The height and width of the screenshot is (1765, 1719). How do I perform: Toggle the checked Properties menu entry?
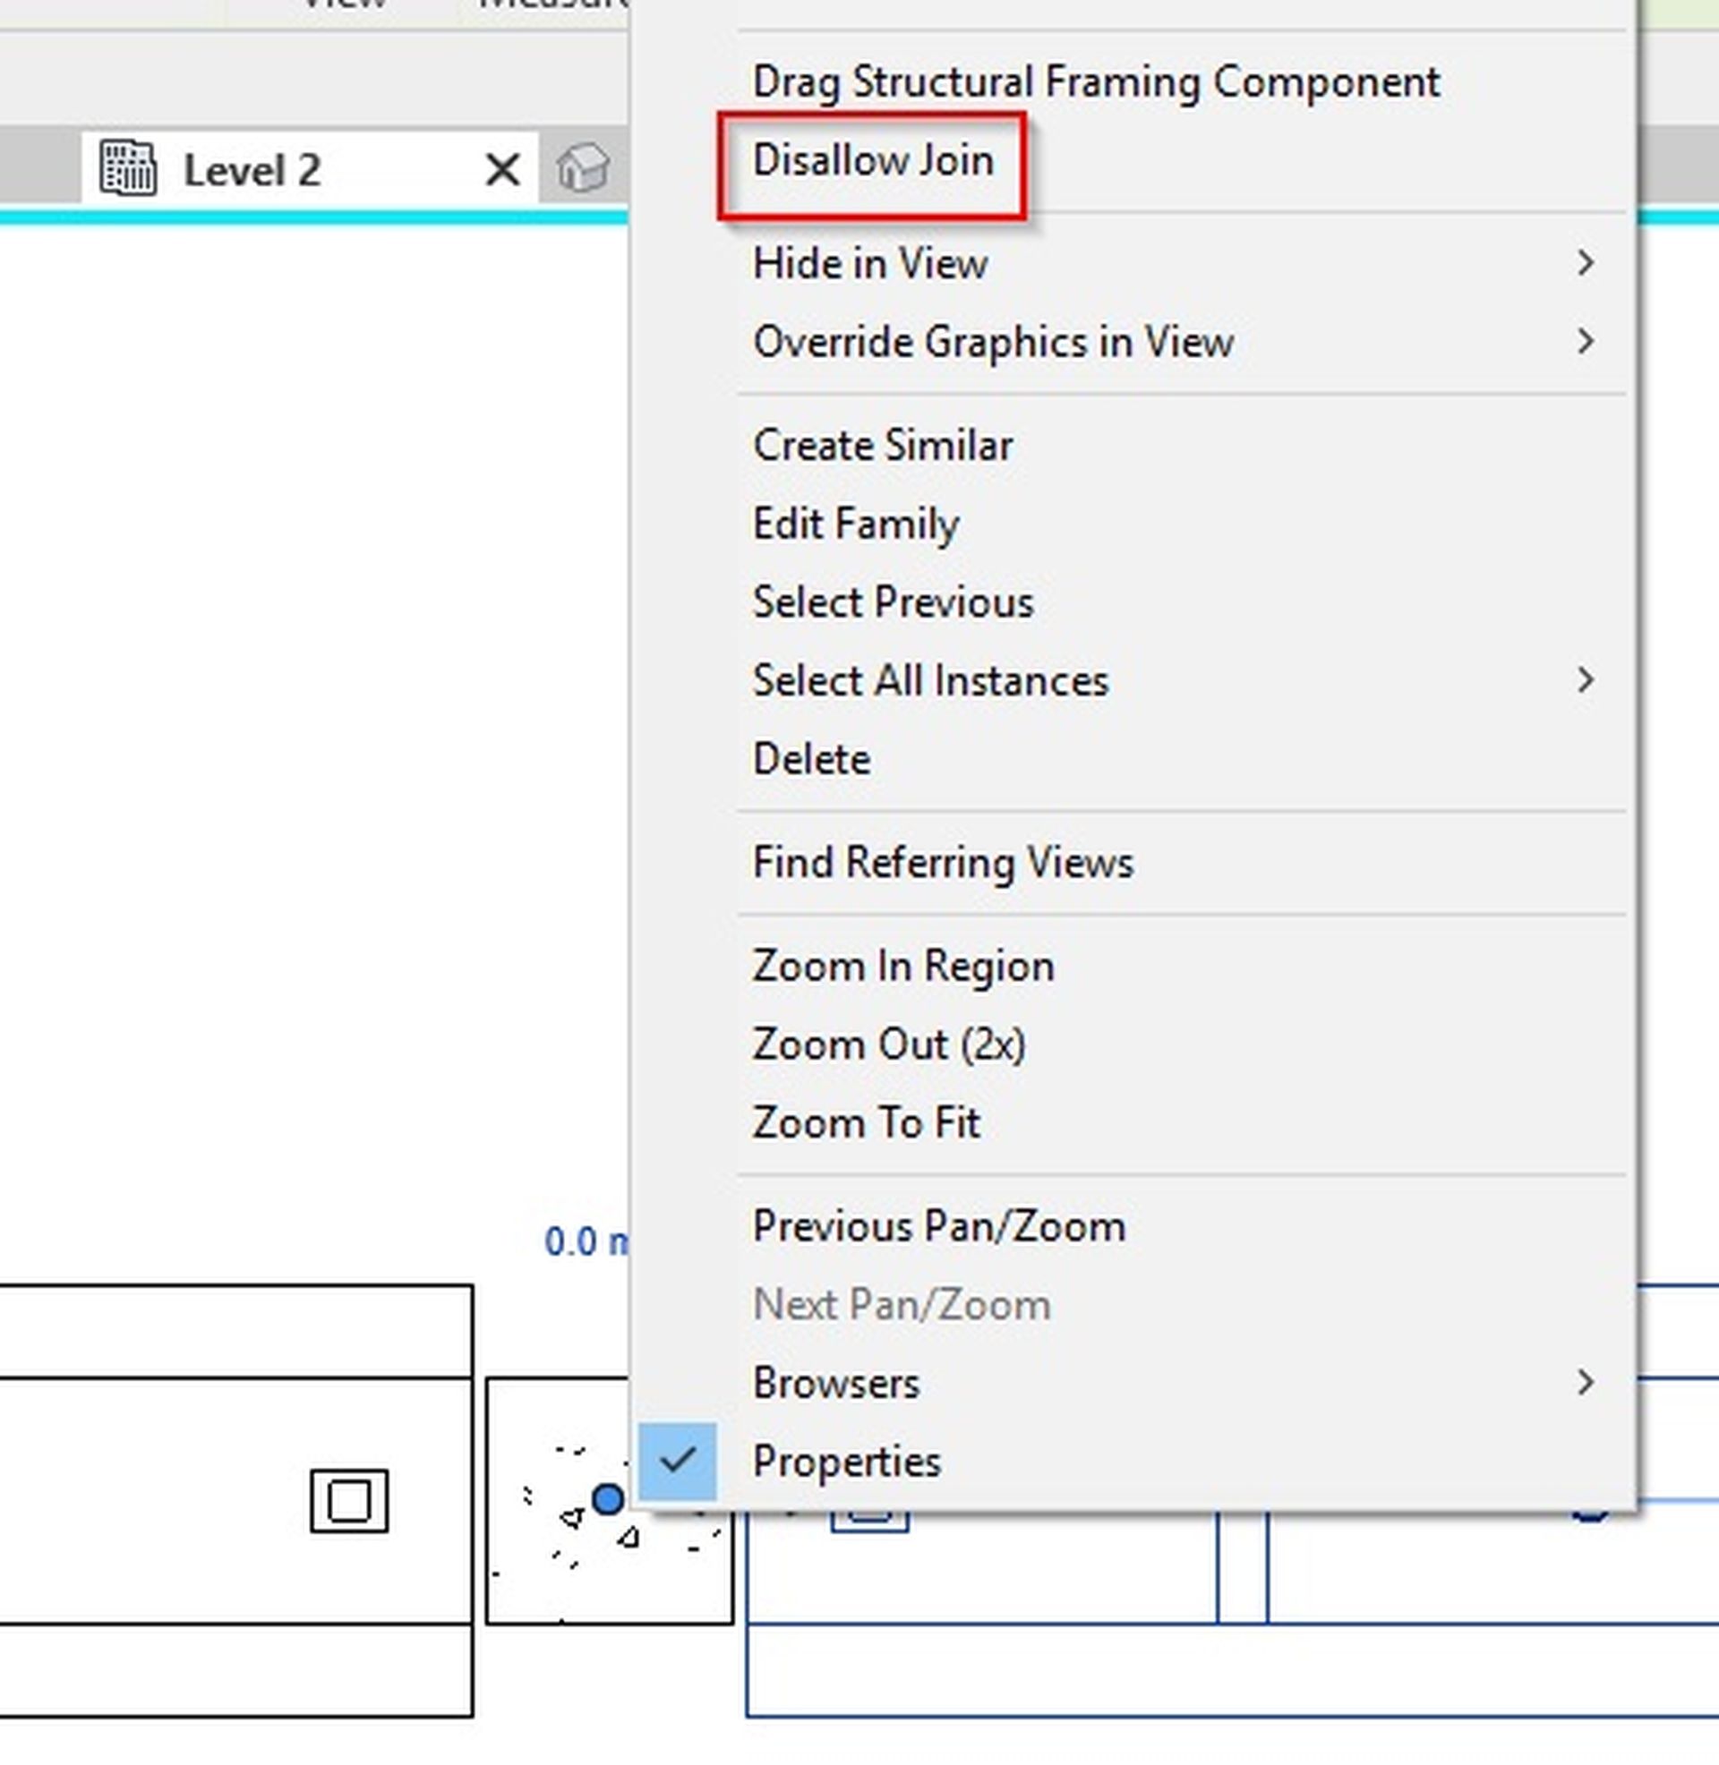(845, 1462)
